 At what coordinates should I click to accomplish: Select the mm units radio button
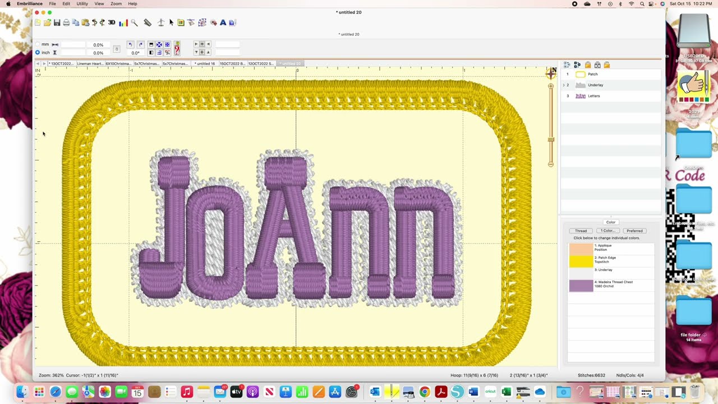(x=38, y=44)
